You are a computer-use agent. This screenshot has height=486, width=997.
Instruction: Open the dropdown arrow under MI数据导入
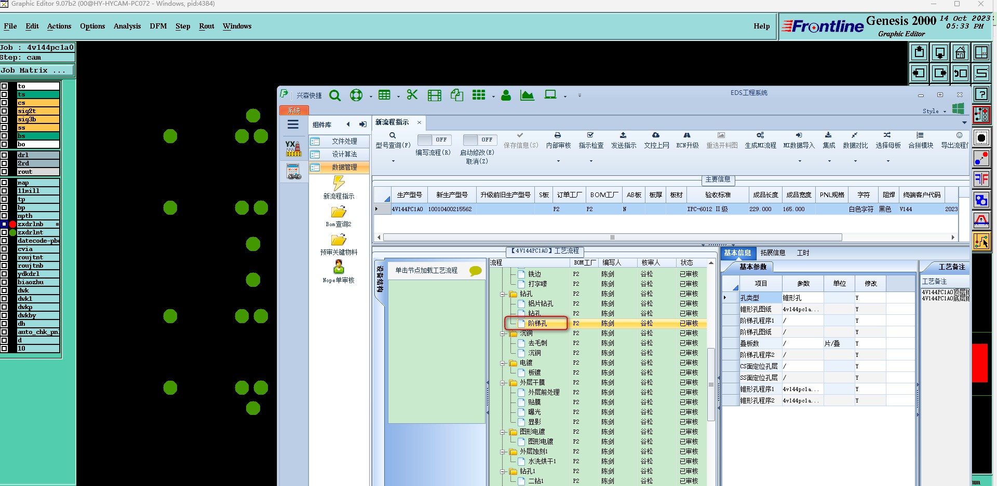click(x=800, y=161)
